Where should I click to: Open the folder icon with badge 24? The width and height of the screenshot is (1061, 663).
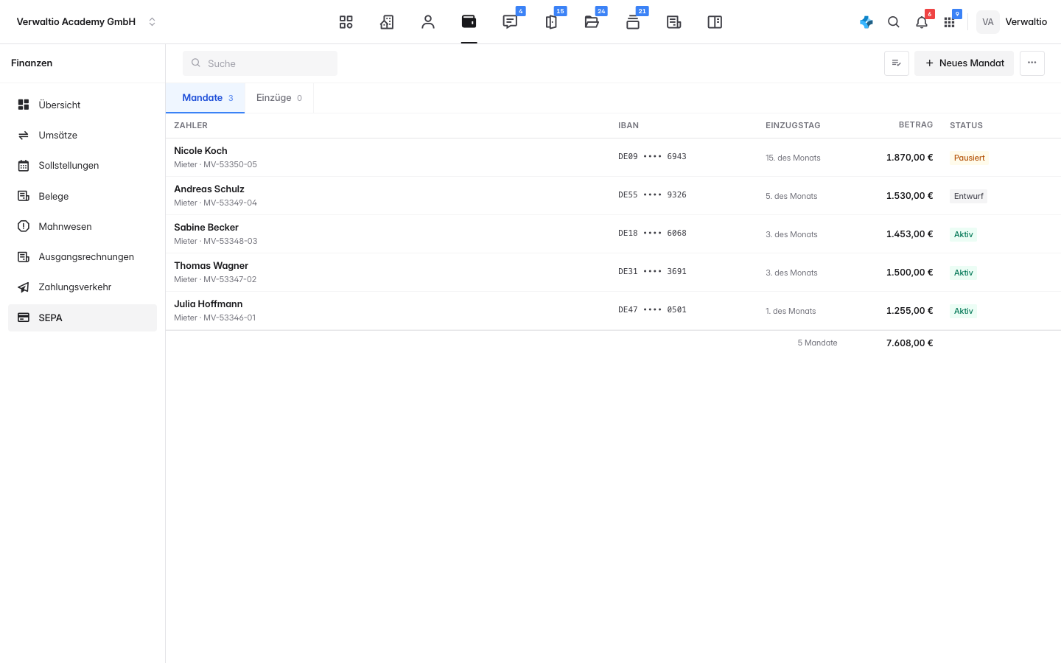click(x=592, y=22)
